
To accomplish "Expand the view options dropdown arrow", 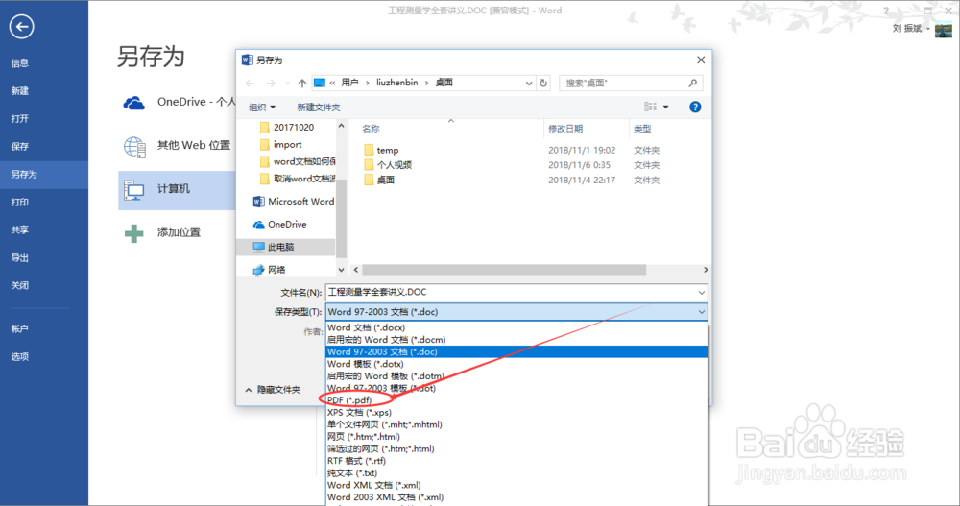I will point(666,108).
